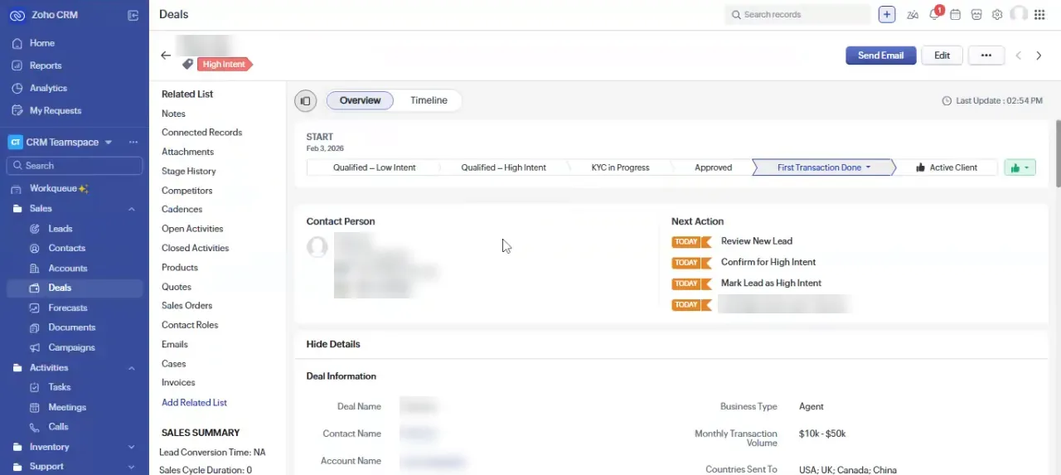The width and height of the screenshot is (1061, 475).
Task: Open the CRM Teamspace dropdown arrow
Action: click(x=108, y=143)
